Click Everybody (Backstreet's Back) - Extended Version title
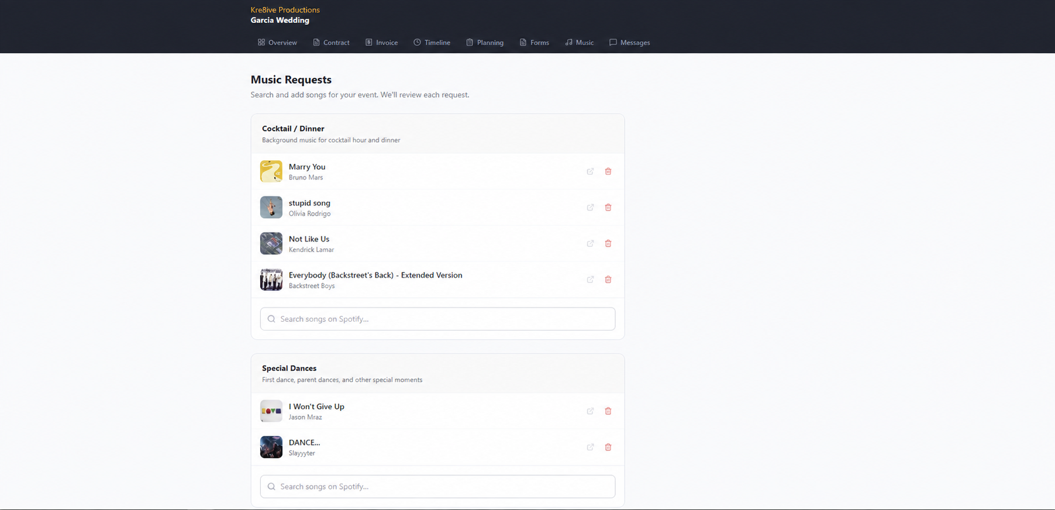 [x=375, y=275]
